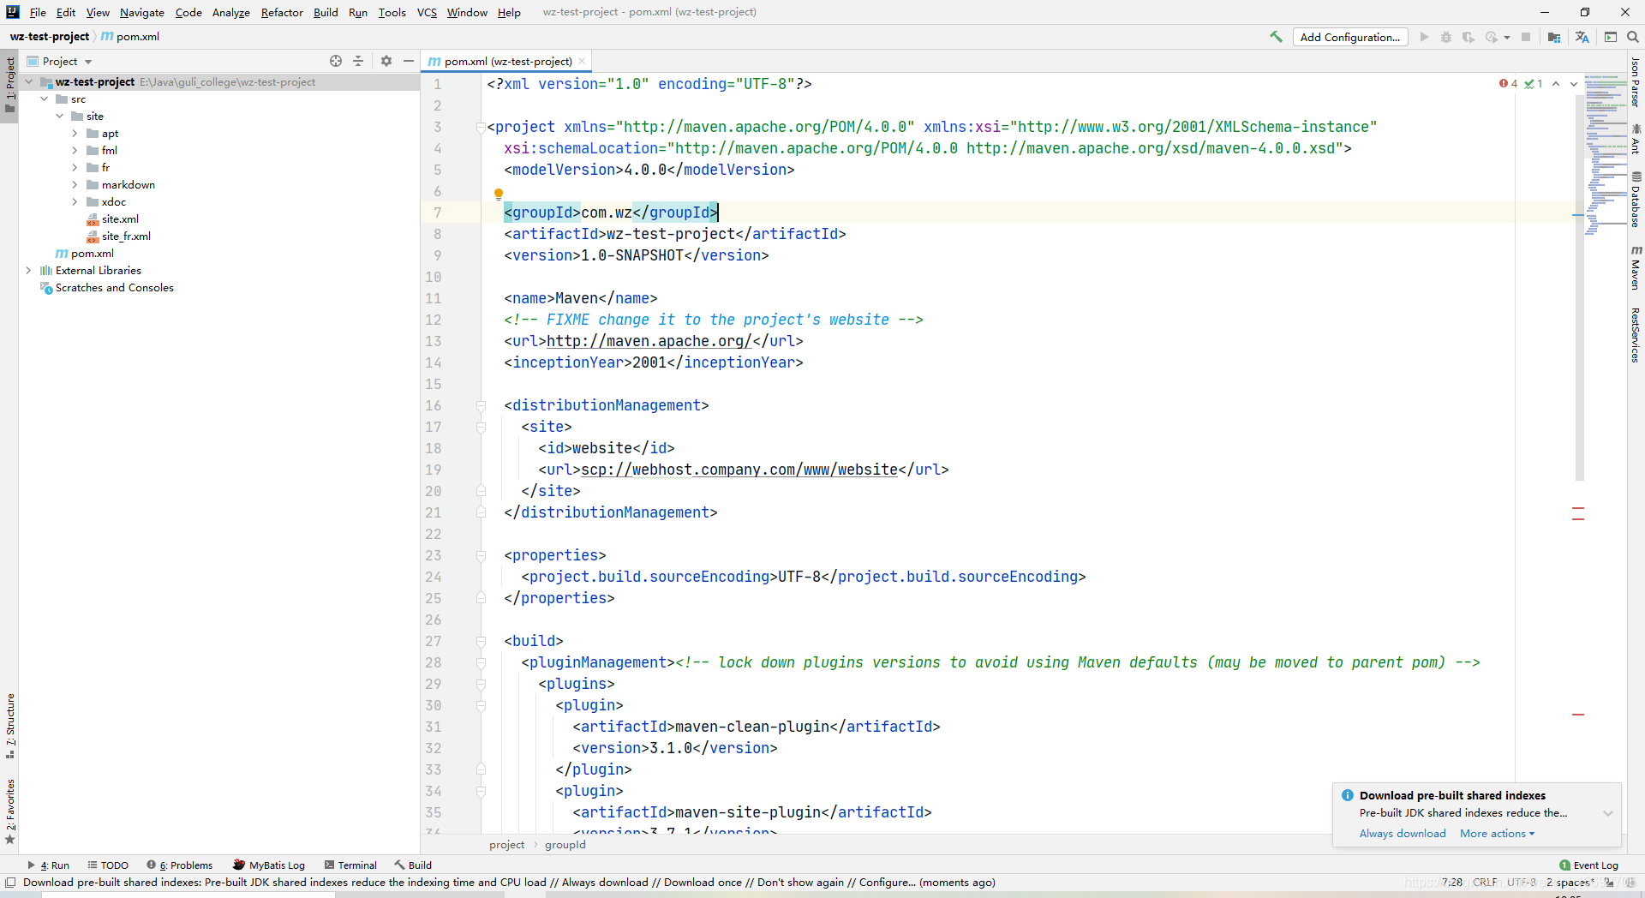Open the Refactor menu
This screenshot has width=1645, height=898.
[x=282, y=12]
